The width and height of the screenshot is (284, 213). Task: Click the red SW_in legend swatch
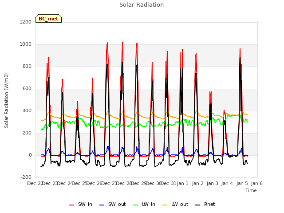click(x=72, y=205)
